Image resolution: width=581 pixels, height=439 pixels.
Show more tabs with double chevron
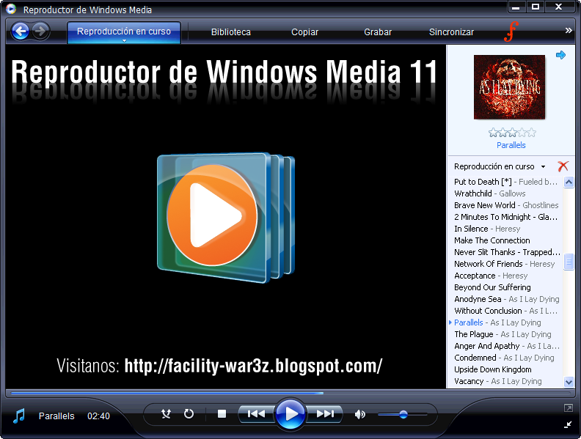coord(569,31)
